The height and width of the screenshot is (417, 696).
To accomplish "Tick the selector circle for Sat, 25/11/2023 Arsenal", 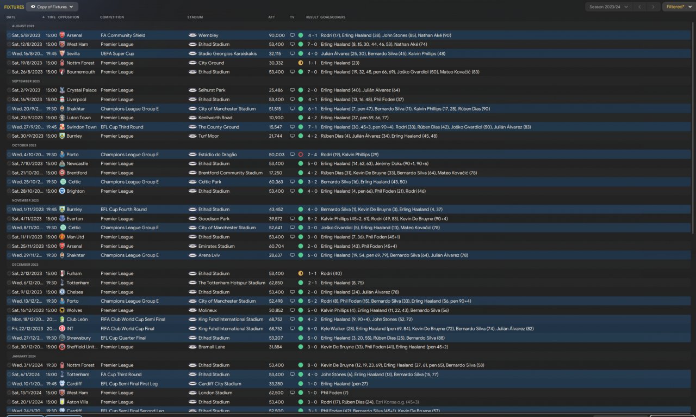I will pyautogui.click(x=9, y=246).
